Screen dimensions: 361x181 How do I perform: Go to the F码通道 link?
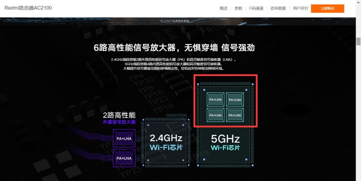pyautogui.click(x=256, y=8)
